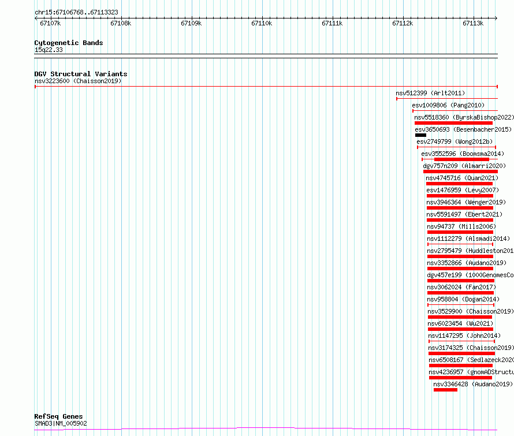
Task: Open nsv958804 (Dogan2014) variant
Action: [463, 299]
